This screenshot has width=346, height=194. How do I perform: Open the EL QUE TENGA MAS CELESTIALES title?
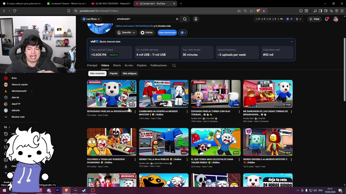(x=212, y=161)
